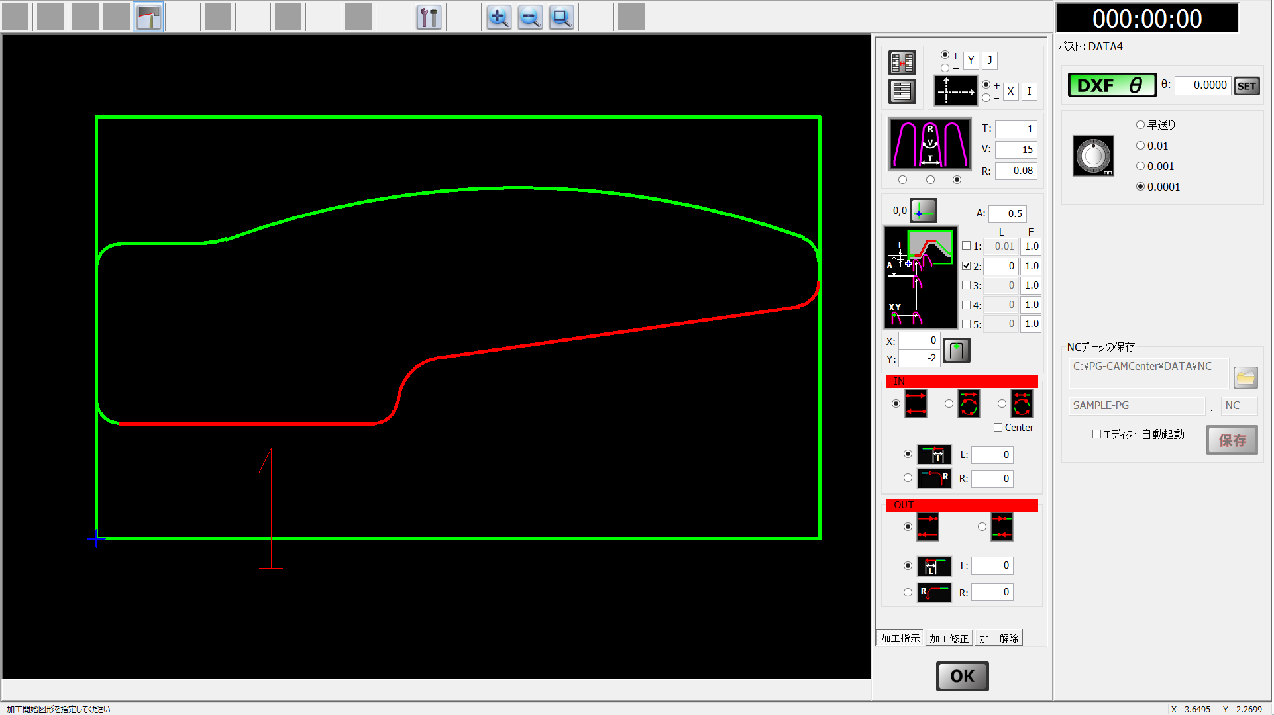The width and height of the screenshot is (1274, 715).
Task: Select Y minus direction radio
Action: pyautogui.click(x=945, y=68)
